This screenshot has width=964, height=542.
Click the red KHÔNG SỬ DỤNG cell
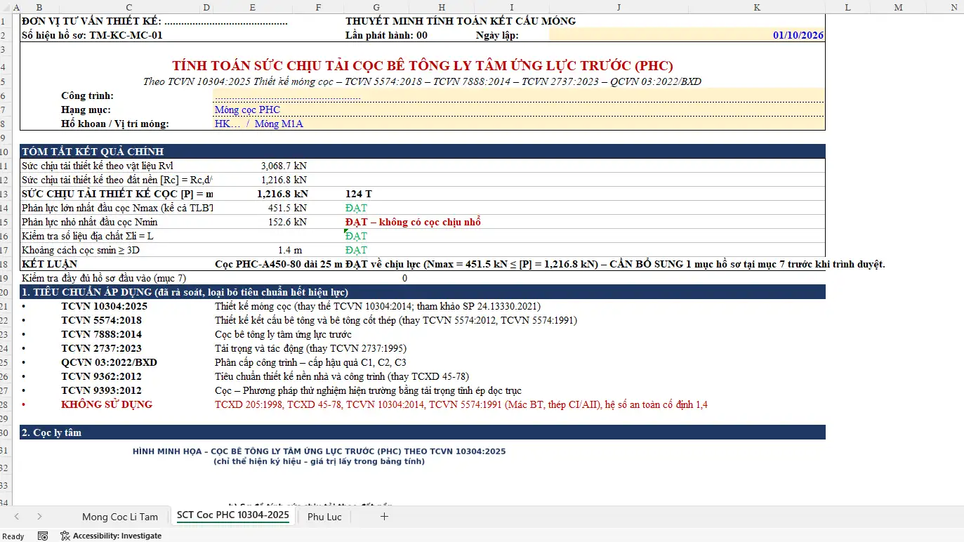[x=107, y=404]
